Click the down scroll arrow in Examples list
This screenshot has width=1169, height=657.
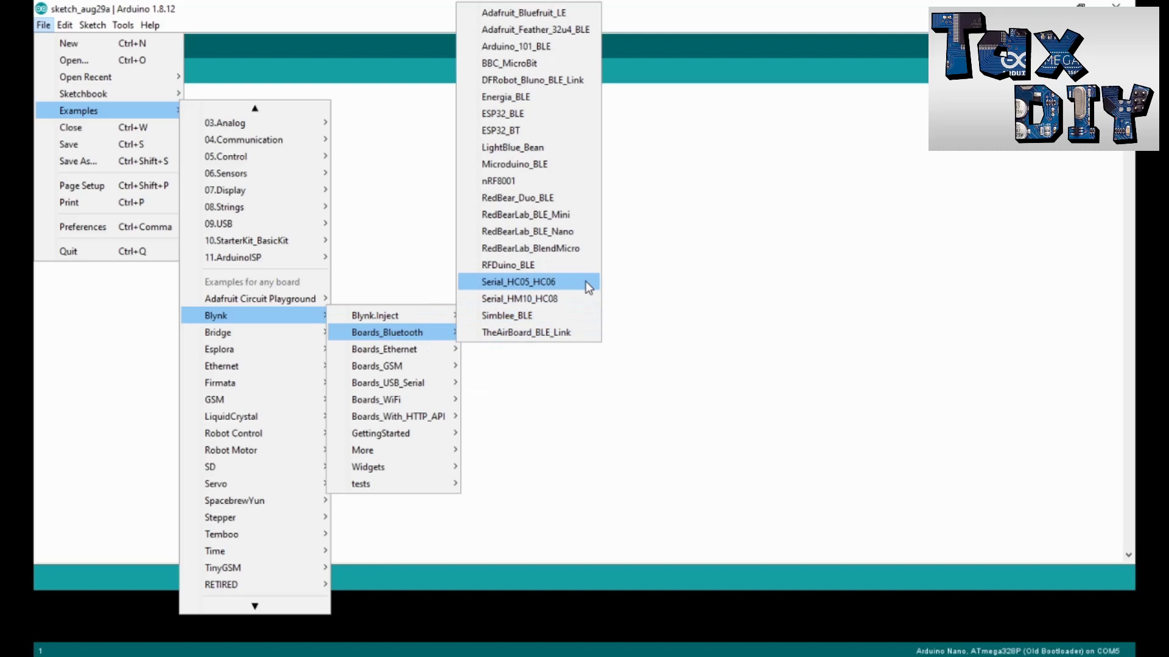click(x=255, y=606)
